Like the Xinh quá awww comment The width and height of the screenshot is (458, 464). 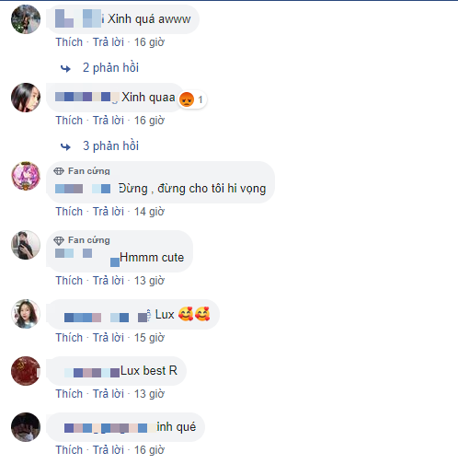[x=69, y=42]
